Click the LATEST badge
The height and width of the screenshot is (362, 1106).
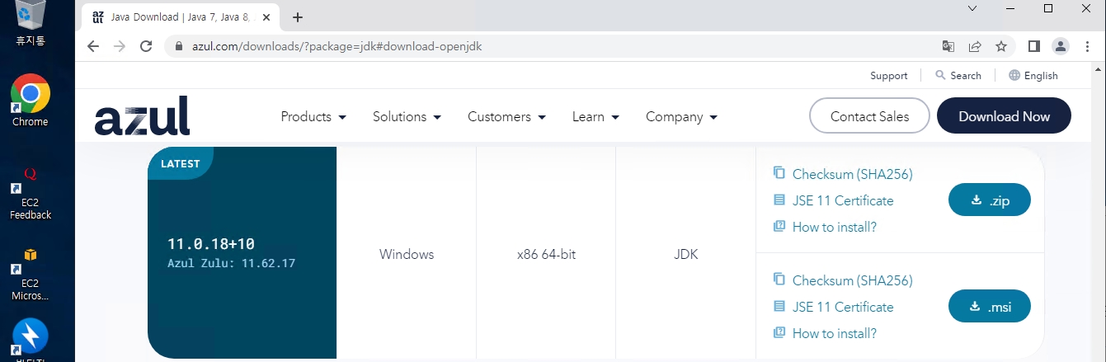[x=181, y=163]
